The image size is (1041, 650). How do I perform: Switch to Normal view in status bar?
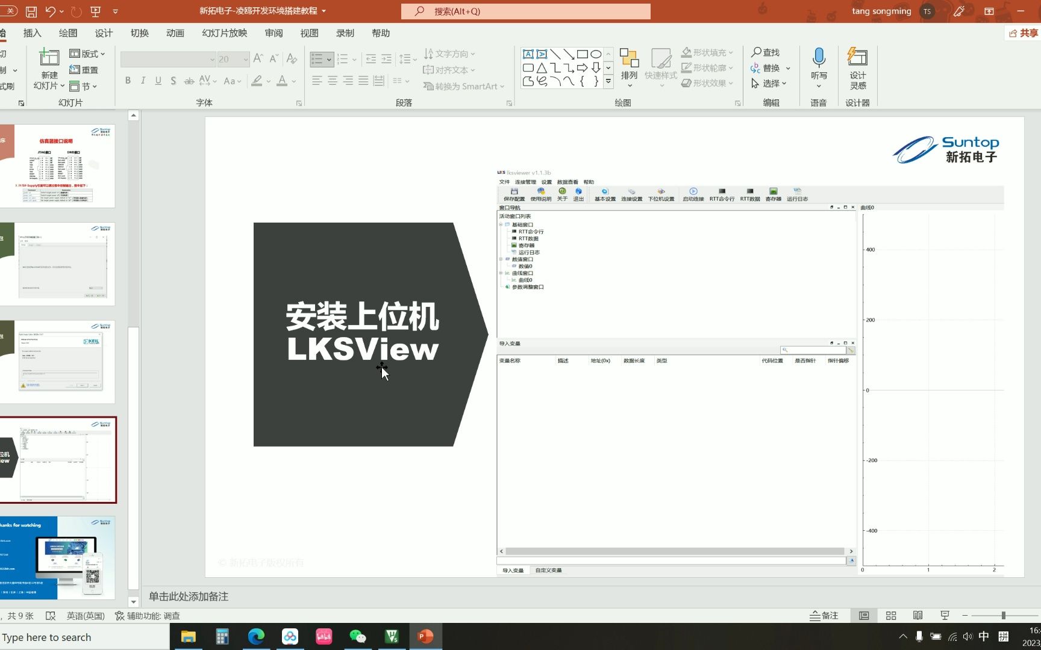[x=864, y=615]
